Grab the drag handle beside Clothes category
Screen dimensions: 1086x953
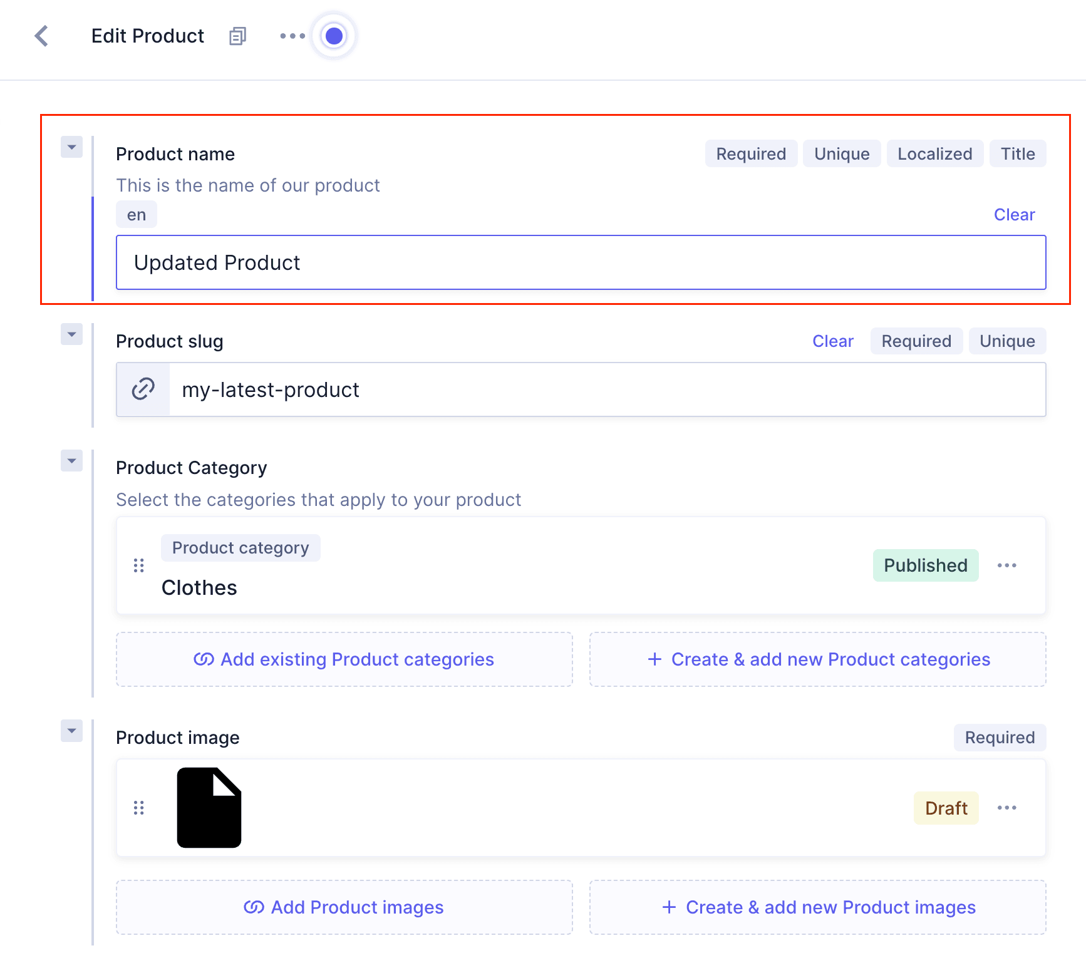click(139, 565)
